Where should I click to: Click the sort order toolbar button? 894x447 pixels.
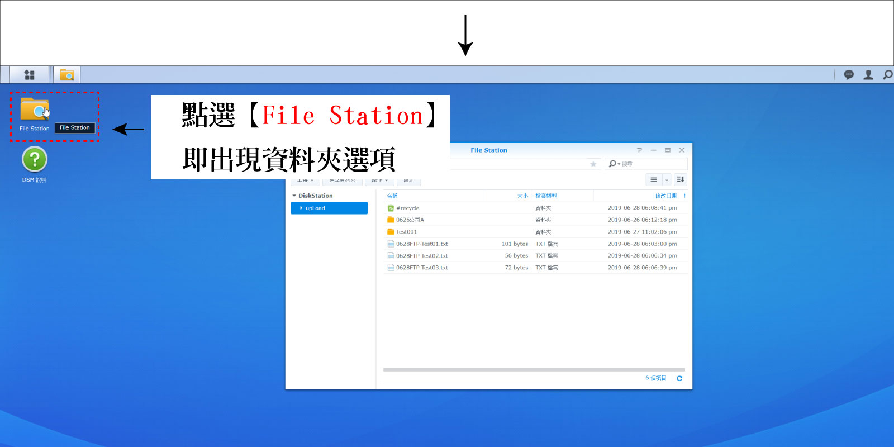[x=680, y=180]
